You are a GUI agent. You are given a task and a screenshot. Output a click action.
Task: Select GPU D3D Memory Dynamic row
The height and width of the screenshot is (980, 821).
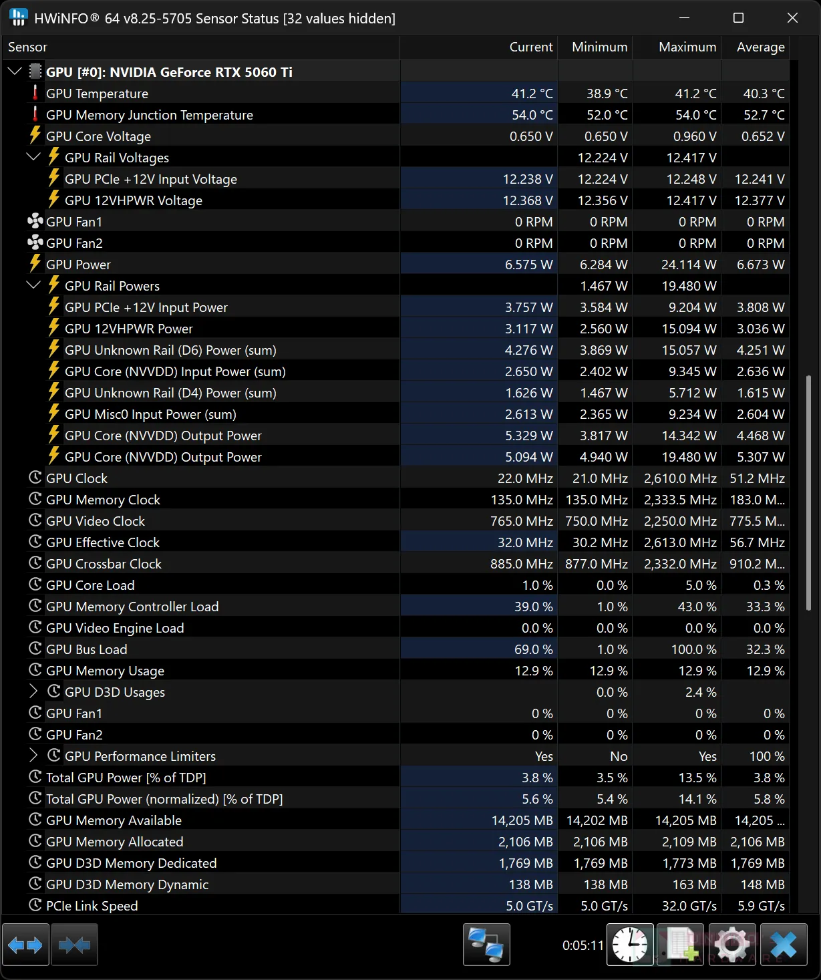pos(395,884)
